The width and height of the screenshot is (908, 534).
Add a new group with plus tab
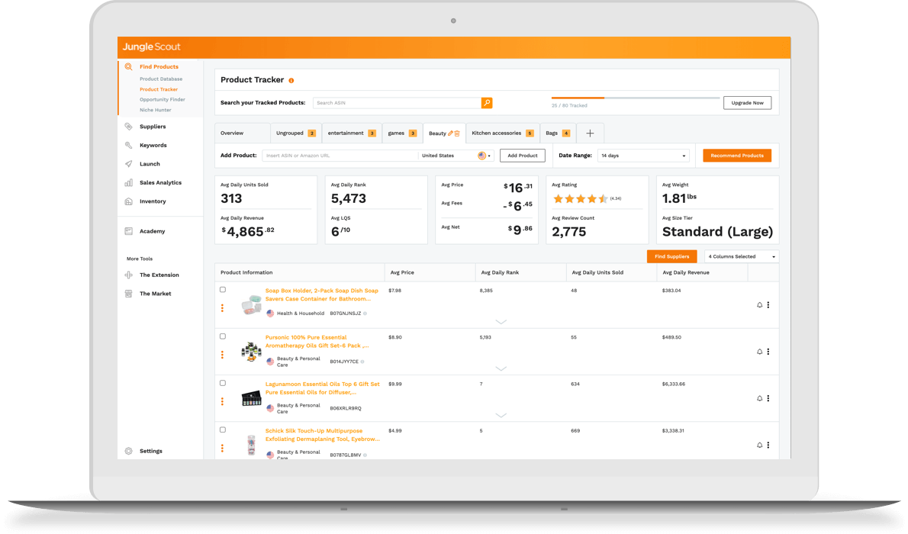click(x=590, y=133)
